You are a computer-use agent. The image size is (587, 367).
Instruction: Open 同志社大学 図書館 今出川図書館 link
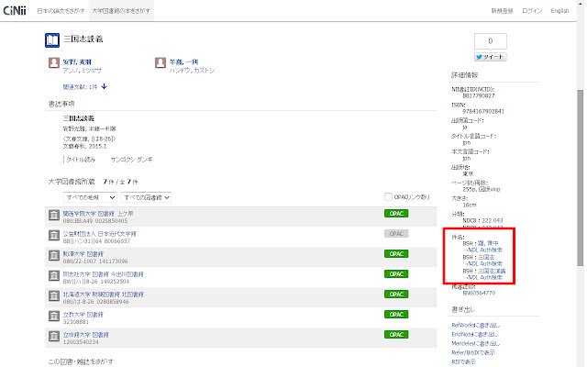[x=104, y=274]
